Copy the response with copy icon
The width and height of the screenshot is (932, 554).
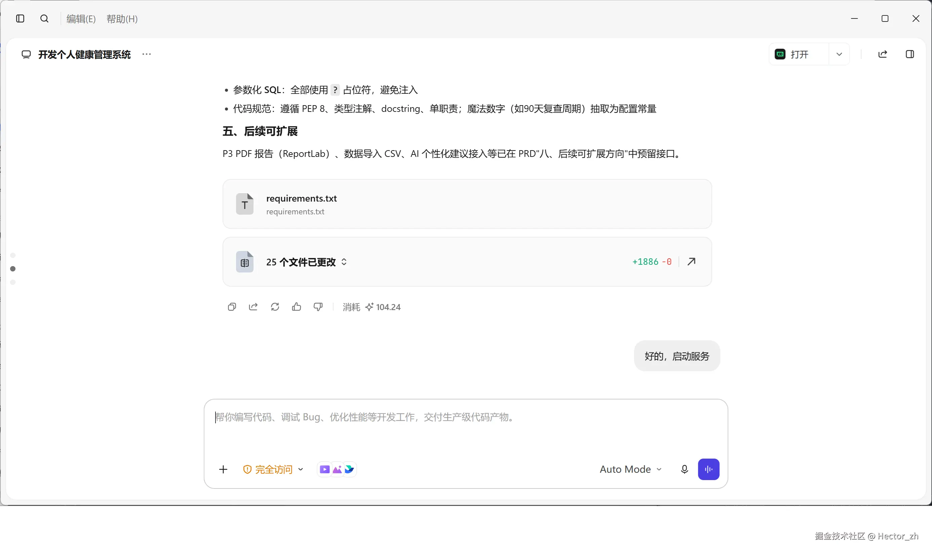coord(232,307)
